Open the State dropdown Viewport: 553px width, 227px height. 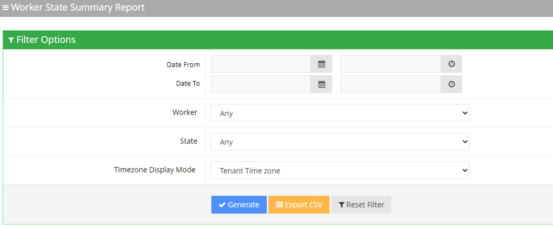pyautogui.click(x=340, y=142)
